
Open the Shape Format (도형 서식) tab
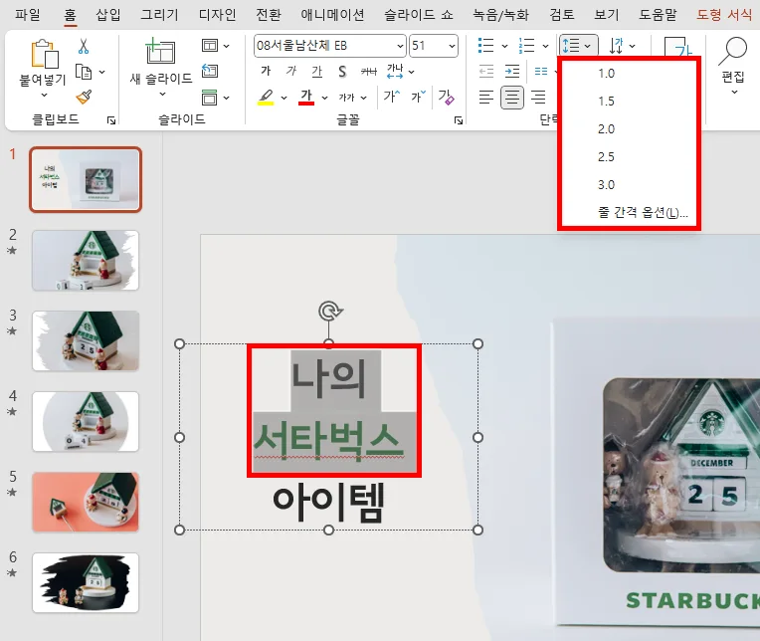(724, 15)
